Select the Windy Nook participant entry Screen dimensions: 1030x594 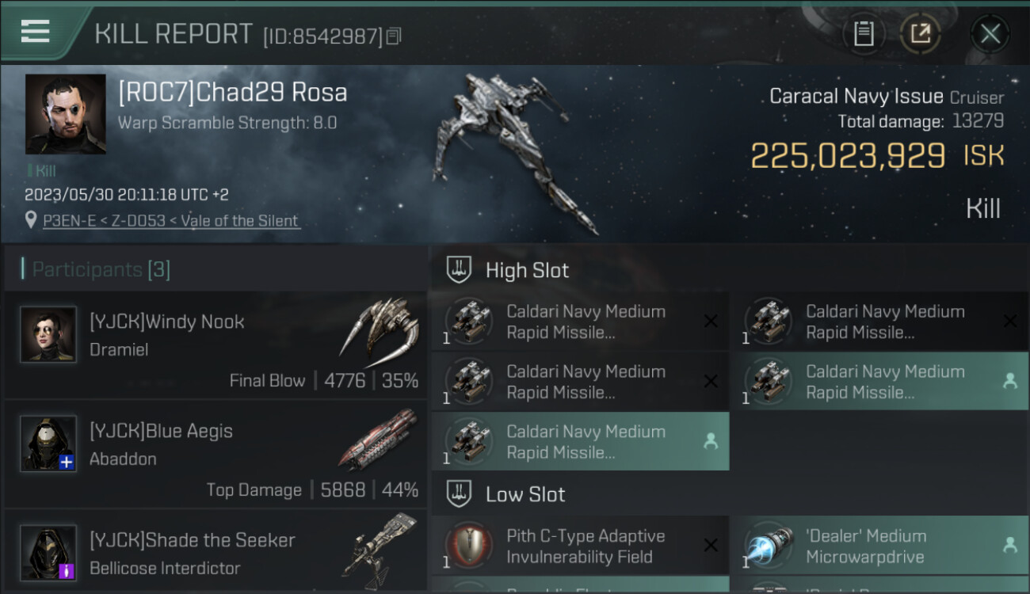point(216,345)
